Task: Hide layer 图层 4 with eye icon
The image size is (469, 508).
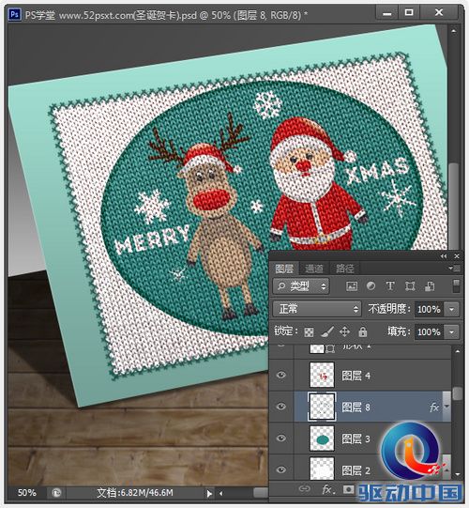Action: coord(281,376)
